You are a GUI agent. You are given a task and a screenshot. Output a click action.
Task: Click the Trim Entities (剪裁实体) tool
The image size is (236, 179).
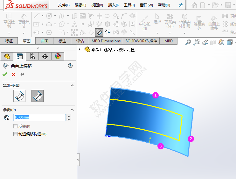pos(170,21)
